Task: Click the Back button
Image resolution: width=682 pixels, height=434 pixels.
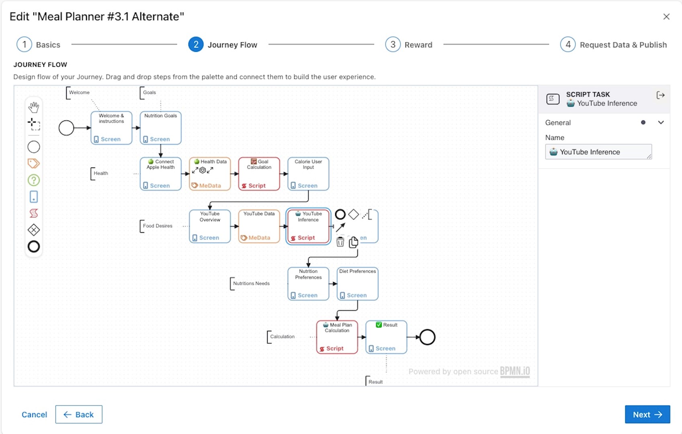Action: (79, 414)
